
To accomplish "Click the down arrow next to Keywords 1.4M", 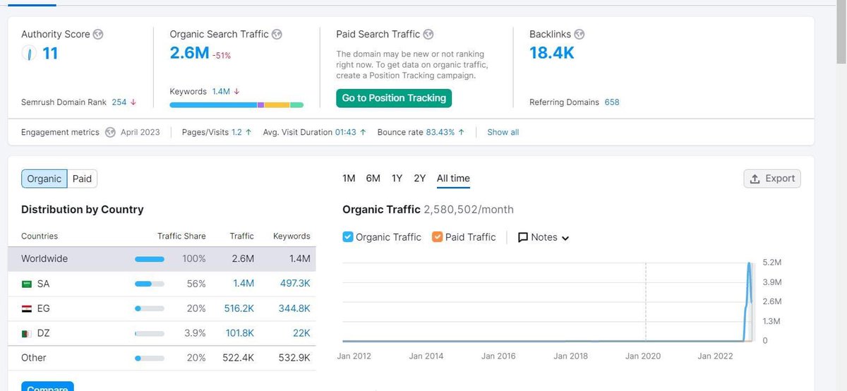I will pyautogui.click(x=236, y=92).
